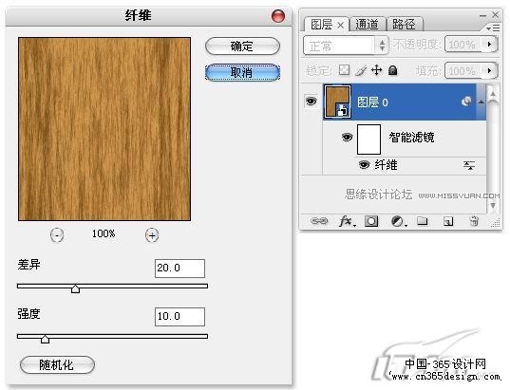Add a layer mask icon
The height and width of the screenshot is (390, 510).
[371, 221]
